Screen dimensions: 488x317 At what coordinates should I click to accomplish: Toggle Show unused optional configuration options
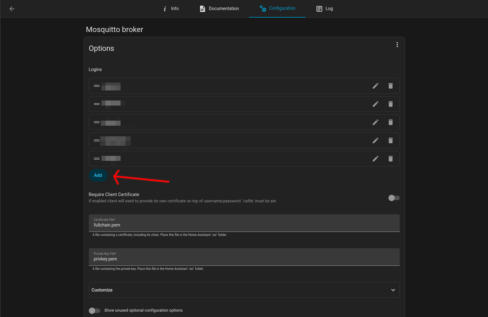pos(95,310)
